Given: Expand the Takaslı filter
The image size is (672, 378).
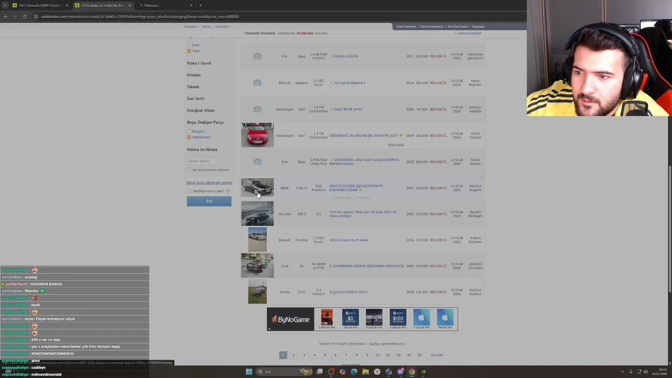Looking at the screenshot, I should click(193, 87).
